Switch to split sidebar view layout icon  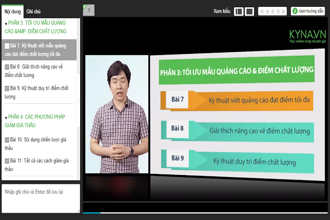coord(238,11)
